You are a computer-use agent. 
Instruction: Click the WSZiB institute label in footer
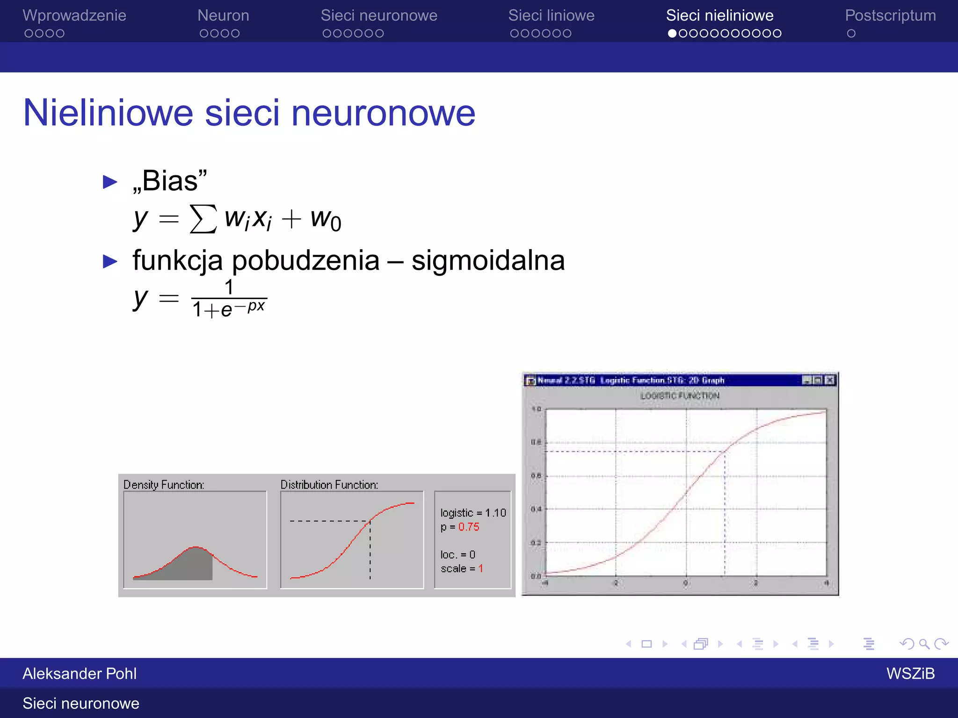910,674
